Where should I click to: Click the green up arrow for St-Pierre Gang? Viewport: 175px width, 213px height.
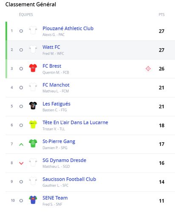click(21, 144)
